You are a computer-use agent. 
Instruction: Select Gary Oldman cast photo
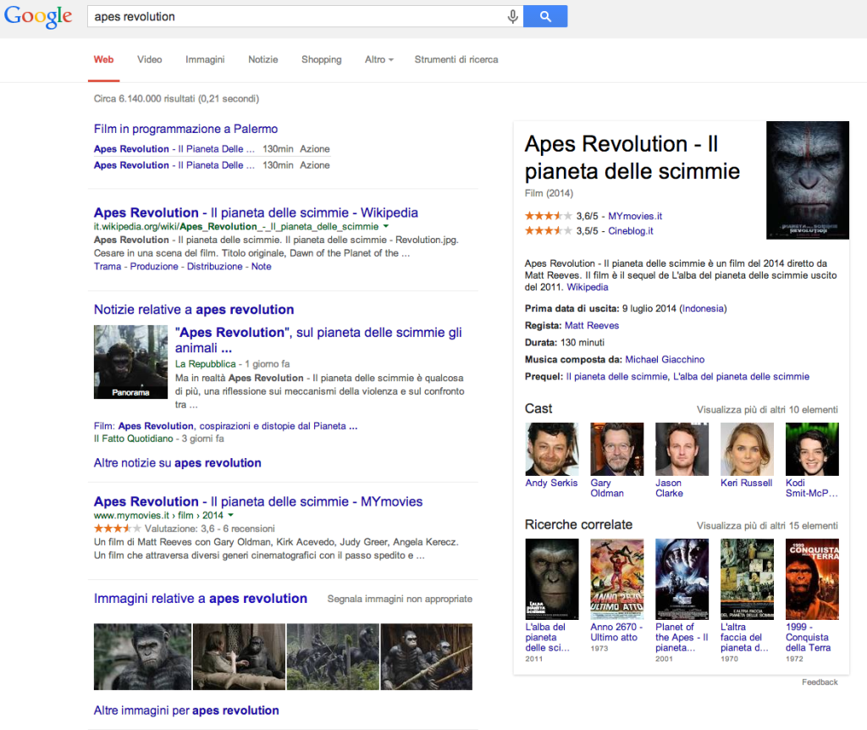click(616, 449)
